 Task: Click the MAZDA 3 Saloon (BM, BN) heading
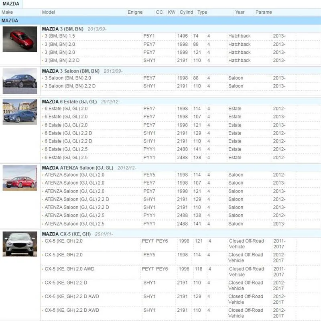[x=71, y=71]
